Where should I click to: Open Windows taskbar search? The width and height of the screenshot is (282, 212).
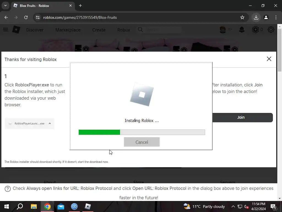20,206
